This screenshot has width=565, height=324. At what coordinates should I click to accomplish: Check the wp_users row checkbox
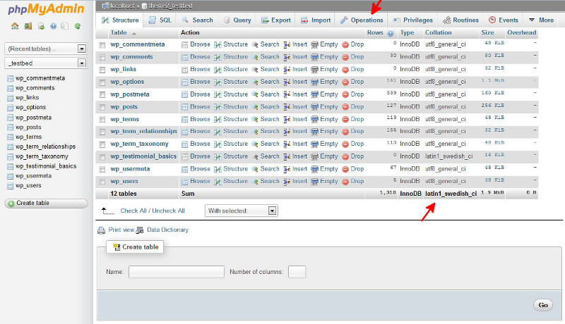click(102, 182)
